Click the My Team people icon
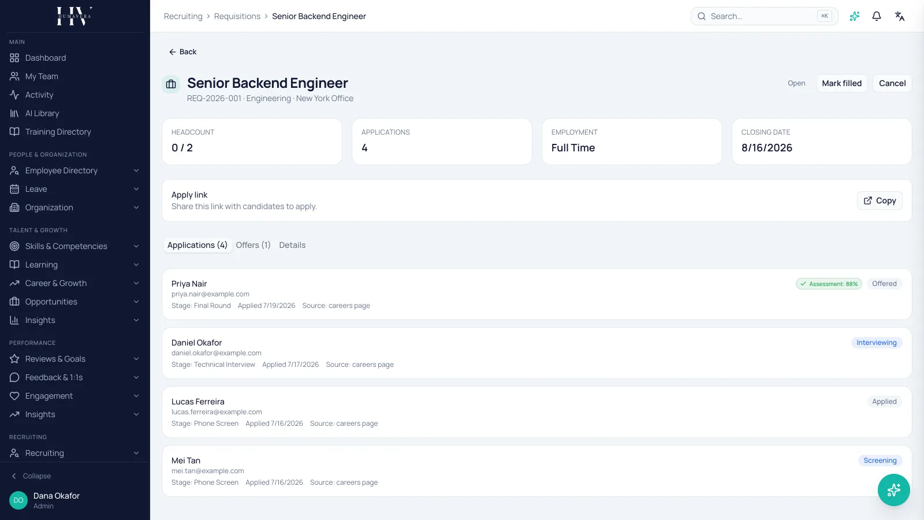The height and width of the screenshot is (520, 924). (x=14, y=76)
